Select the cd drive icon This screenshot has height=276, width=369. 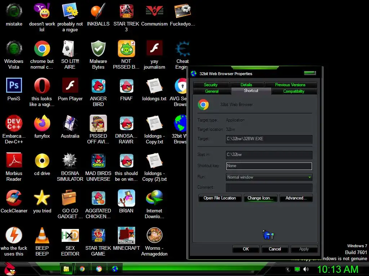click(42, 164)
